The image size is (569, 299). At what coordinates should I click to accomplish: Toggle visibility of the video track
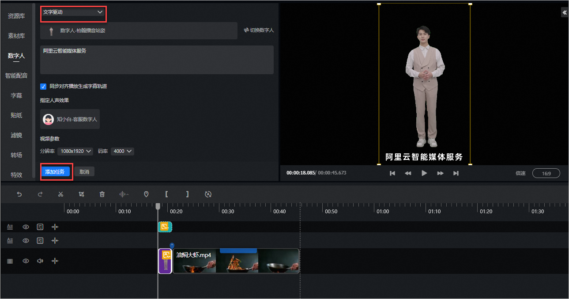click(x=26, y=261)
